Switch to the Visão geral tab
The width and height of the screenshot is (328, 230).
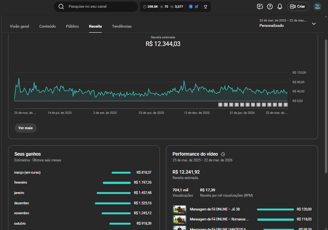pos(19,26)
